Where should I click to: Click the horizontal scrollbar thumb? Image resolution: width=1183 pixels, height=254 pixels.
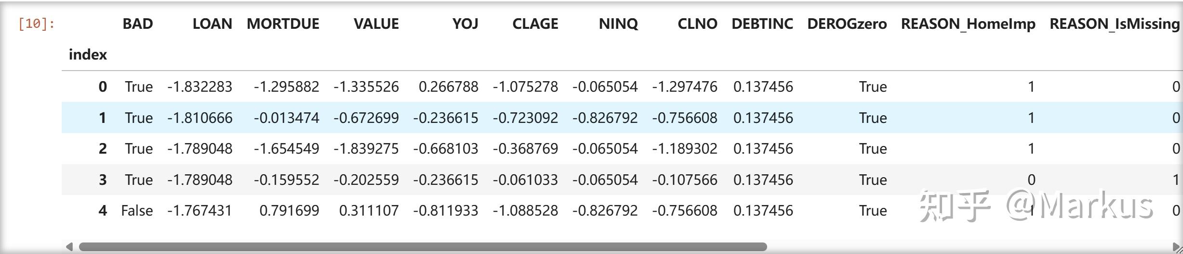click(x=423, y=247)
